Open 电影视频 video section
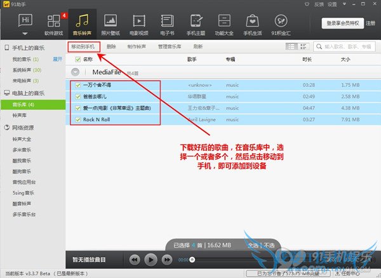Screen dimensions: 381x278 coord(139,24)
